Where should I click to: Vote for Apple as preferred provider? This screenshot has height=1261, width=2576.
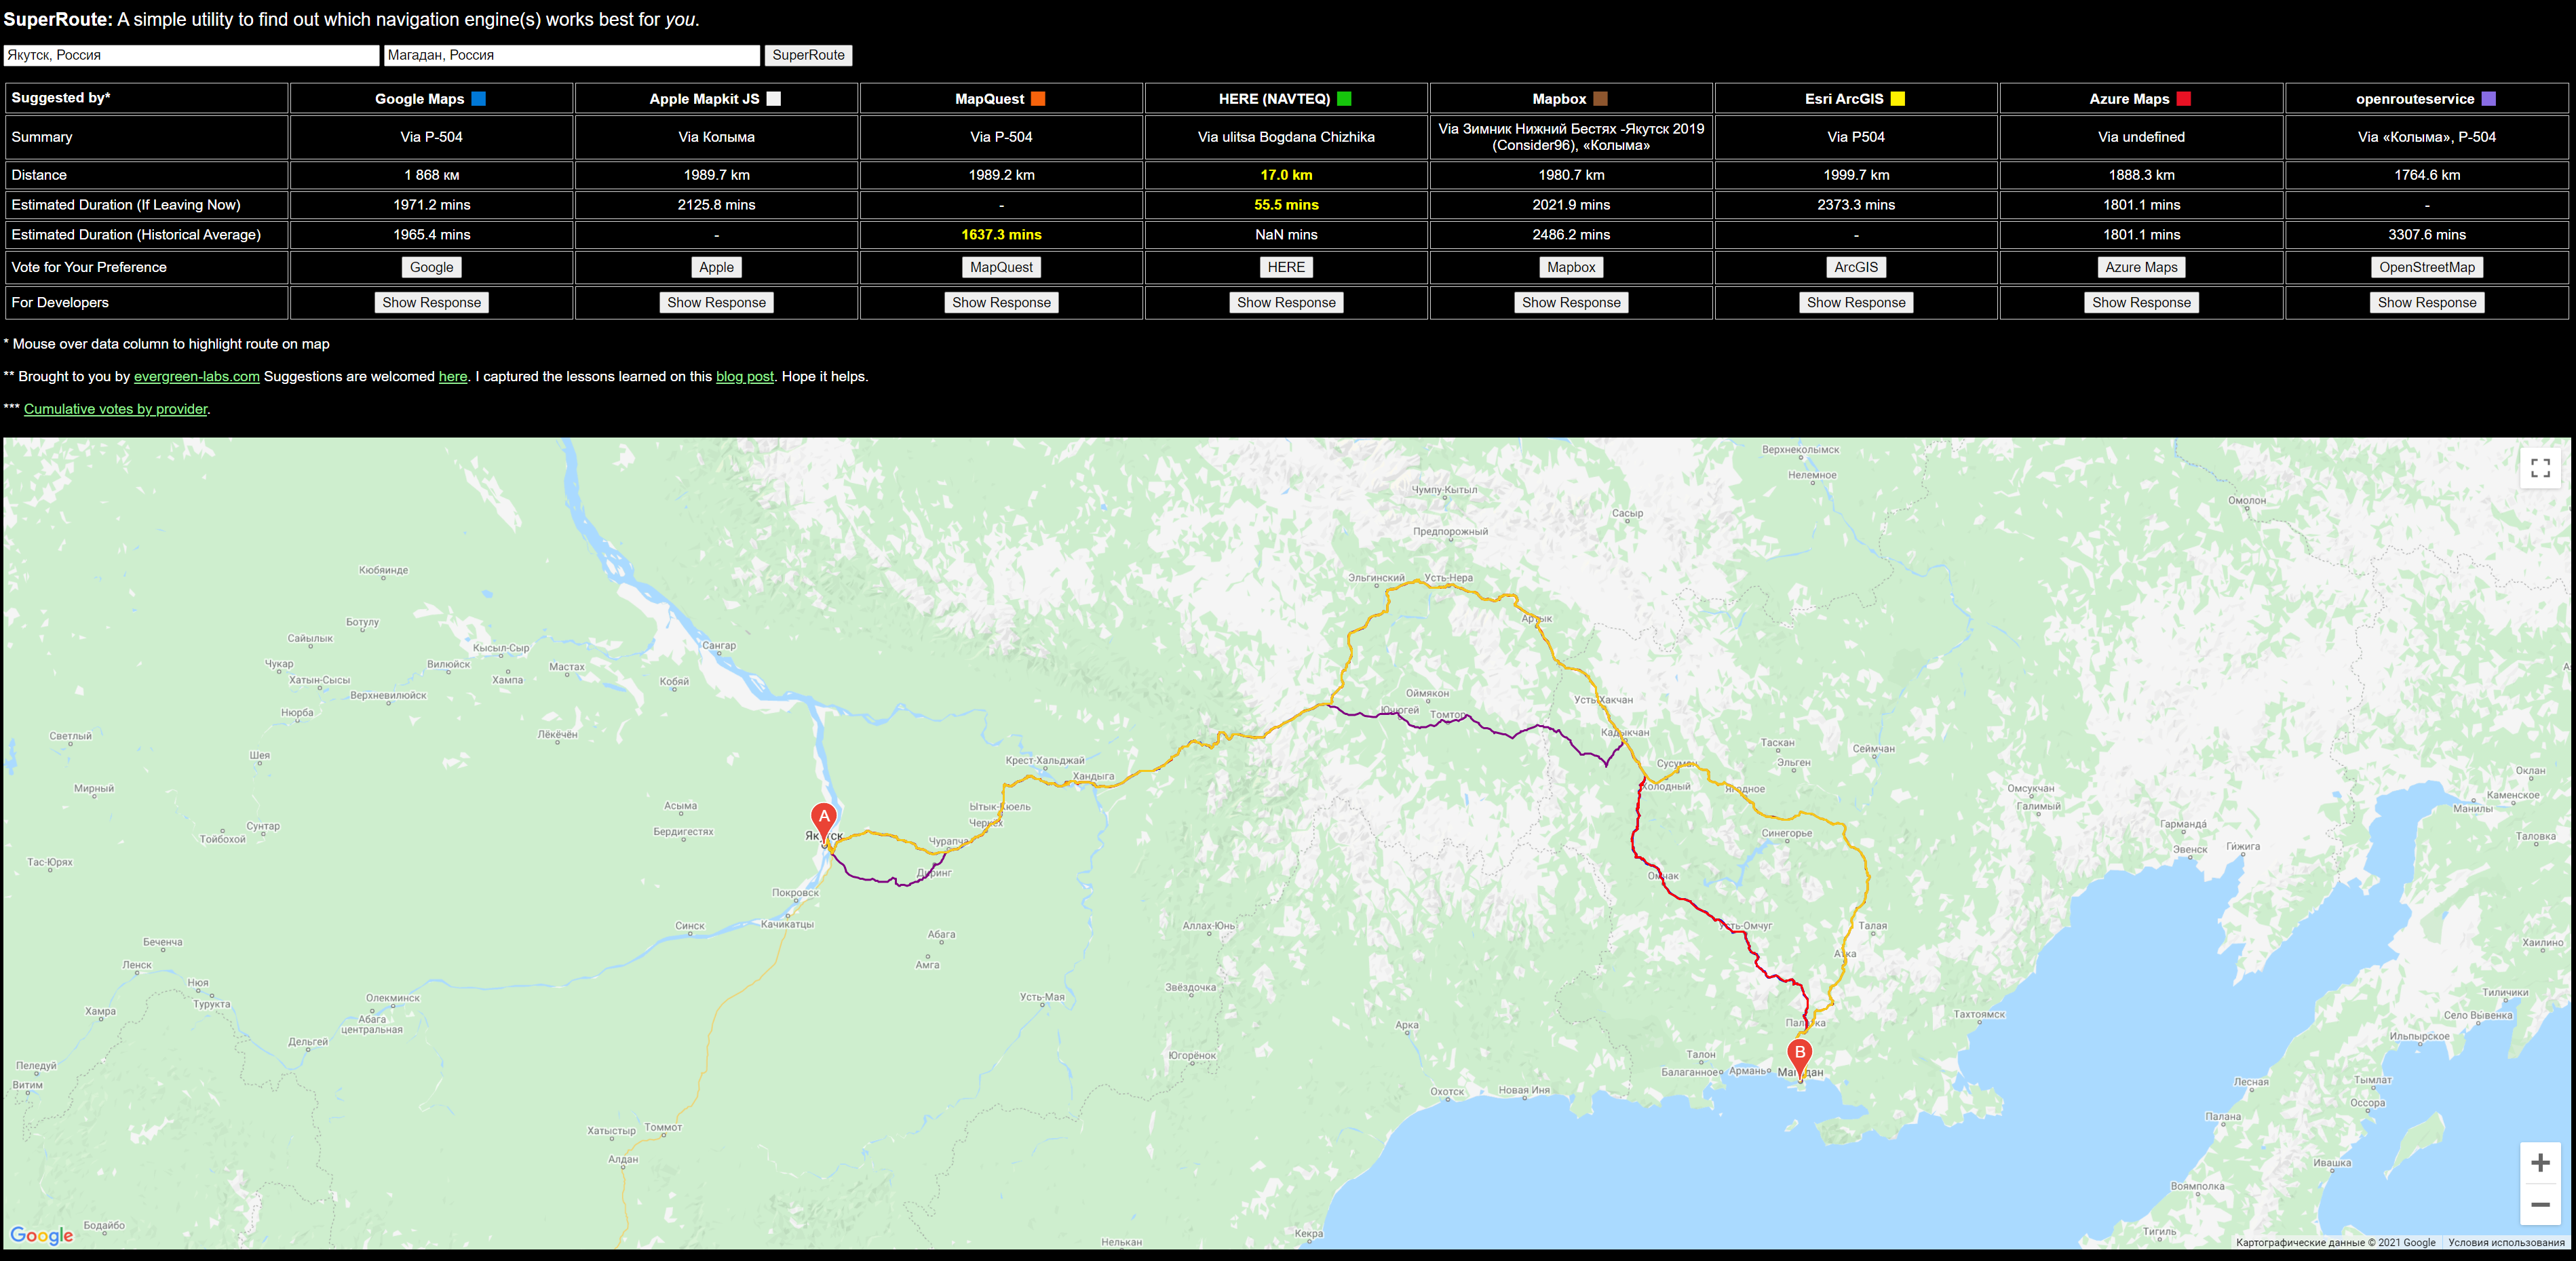pyautogui.click(x=716, y=267)
